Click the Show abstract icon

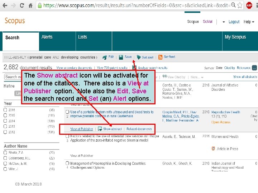tap(100, 129)
